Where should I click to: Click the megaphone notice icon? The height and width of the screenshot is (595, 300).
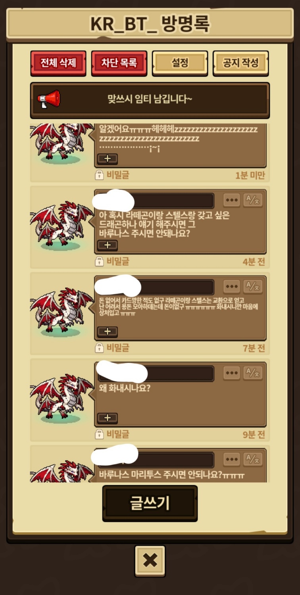49,99
